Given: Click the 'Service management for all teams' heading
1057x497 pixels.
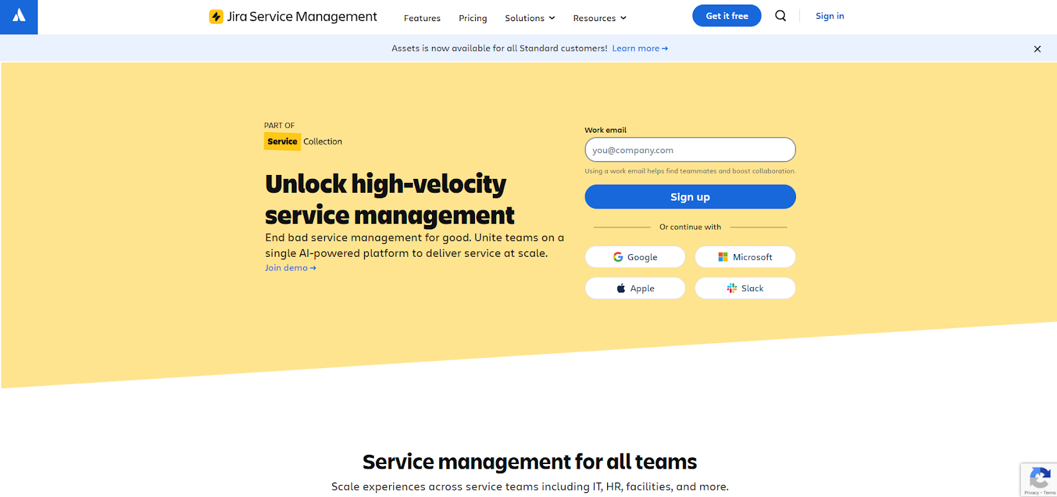Looking at the screenshot, I should click(530, 461).
